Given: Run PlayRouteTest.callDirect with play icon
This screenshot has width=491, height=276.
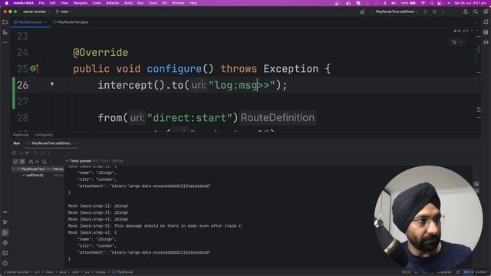Looking at the screenshot, I should (426, 11).
